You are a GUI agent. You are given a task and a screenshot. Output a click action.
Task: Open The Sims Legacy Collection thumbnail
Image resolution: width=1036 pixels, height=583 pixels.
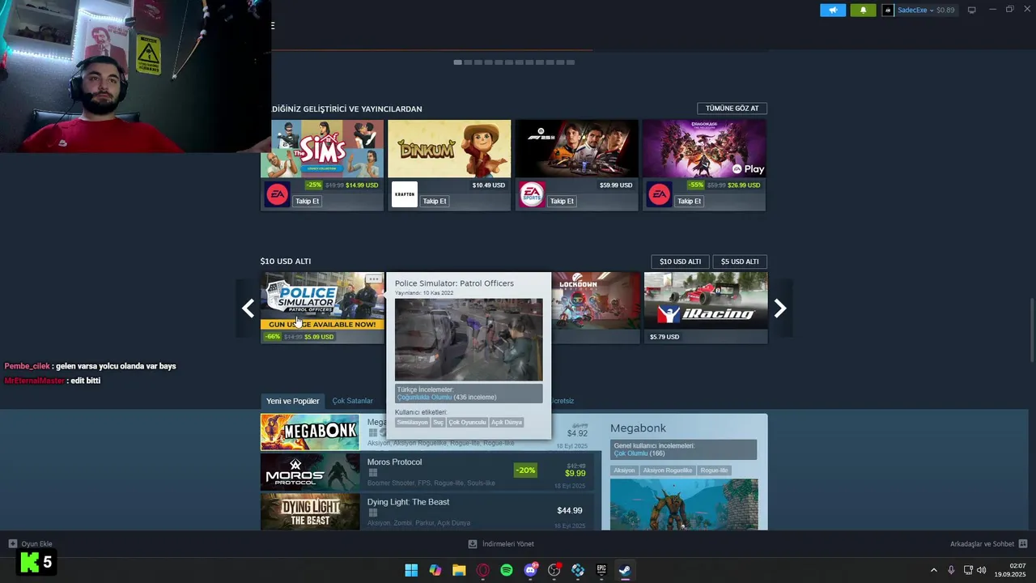click(322, 149)
